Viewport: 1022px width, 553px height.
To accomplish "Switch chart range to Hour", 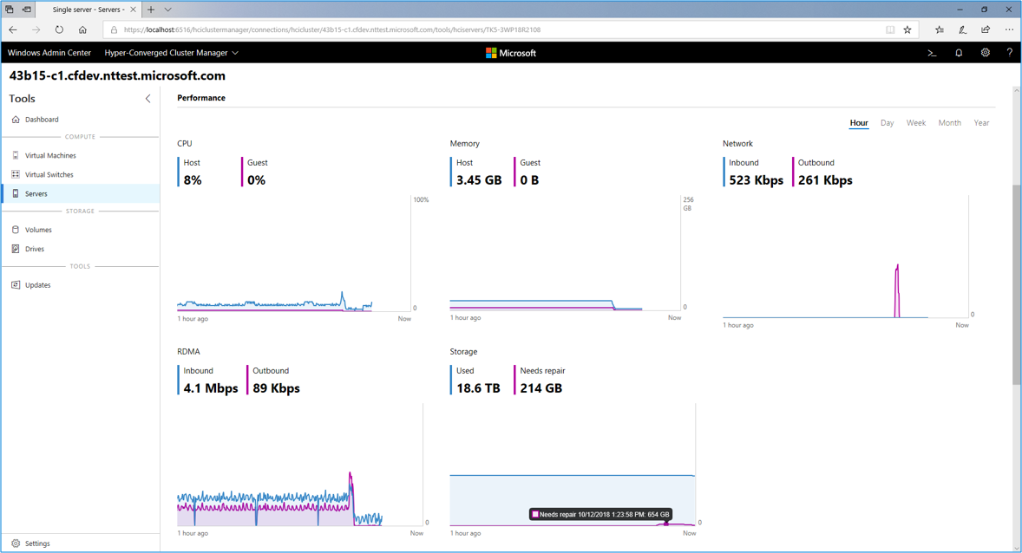I will [859, 123].
